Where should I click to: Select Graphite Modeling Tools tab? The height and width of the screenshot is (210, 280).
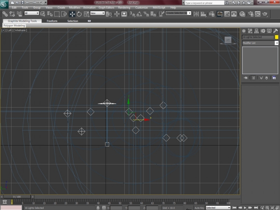[x=22, y=21]
